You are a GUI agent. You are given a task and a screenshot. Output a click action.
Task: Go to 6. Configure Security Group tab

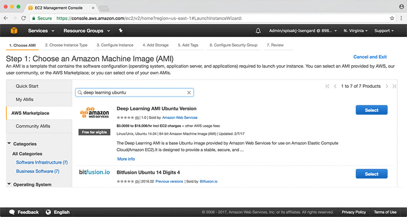point(234,45)
